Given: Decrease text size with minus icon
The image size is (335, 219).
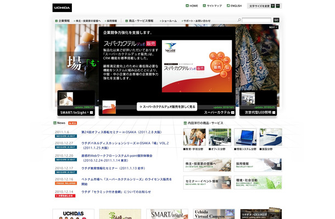Looking at the screenshot, I should point(278,6).
